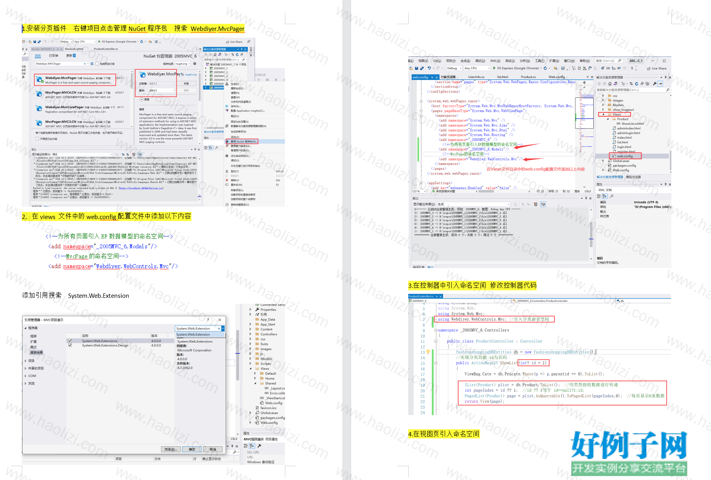The width and height of the screenshot is (711, 480).
Task: Click the search magnifier in the Solution Explorer search box
Action: click(x=667, y=90)
